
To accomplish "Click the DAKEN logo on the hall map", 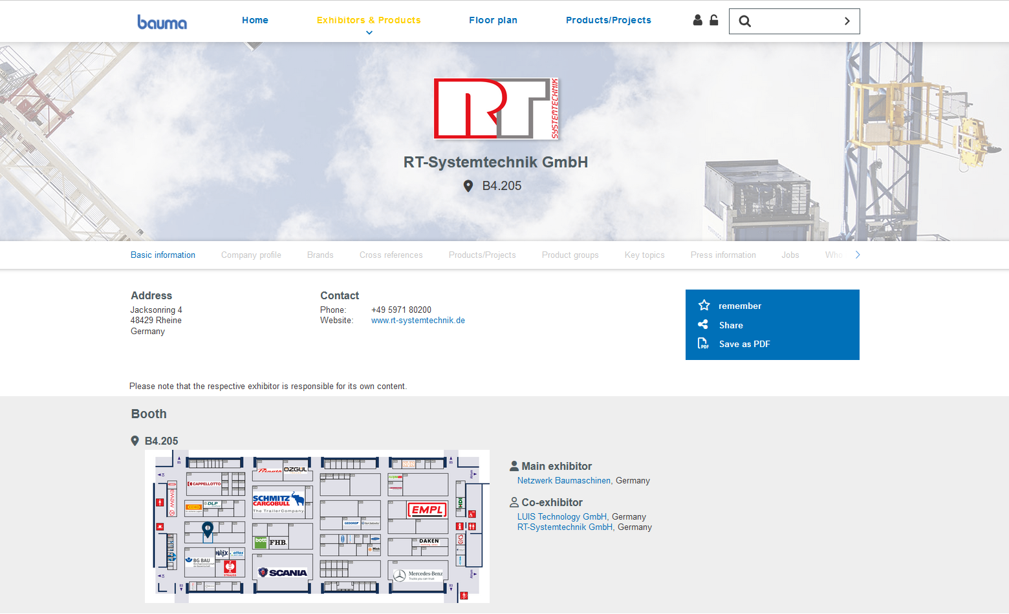I will point(429,542).
